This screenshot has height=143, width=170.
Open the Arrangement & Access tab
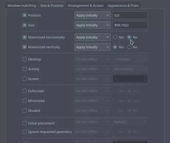click(86, 5)
